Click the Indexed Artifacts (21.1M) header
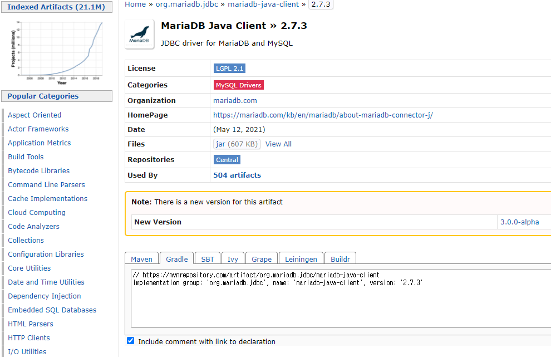The height and width of the screenshot is (357, 551). [x=57, y=7]
